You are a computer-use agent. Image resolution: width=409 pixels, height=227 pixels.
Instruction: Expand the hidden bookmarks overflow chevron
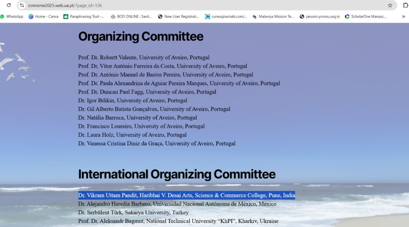click(403, 17)
